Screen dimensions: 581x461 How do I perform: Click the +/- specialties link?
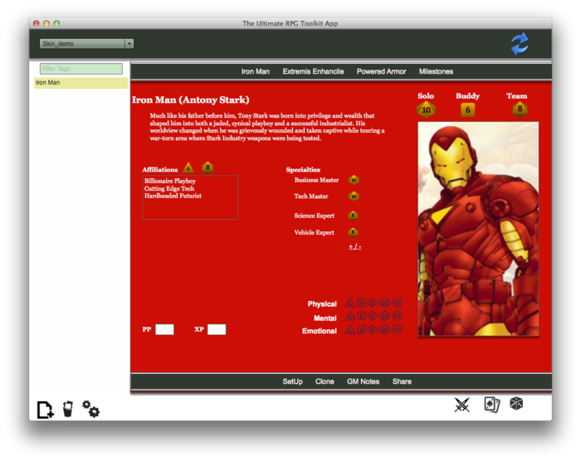pos(354,246)
